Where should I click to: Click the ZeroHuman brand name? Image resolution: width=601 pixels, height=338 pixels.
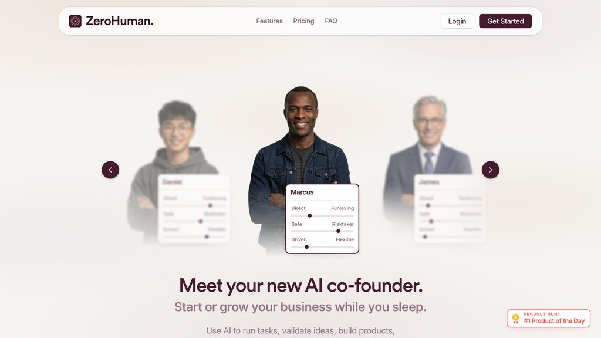pyautogui.click(x=120, y=21)
